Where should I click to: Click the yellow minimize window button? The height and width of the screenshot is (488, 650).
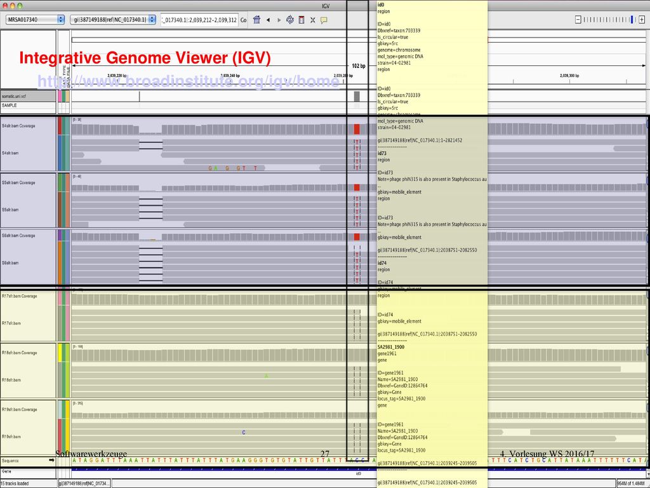[x=13, y=6]
